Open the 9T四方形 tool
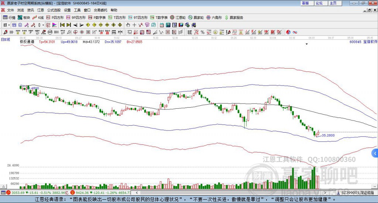 [138, 18]
